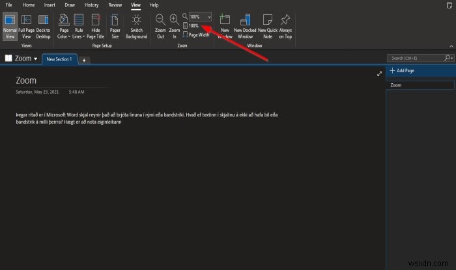Open the Help tab

coord(154,5)
